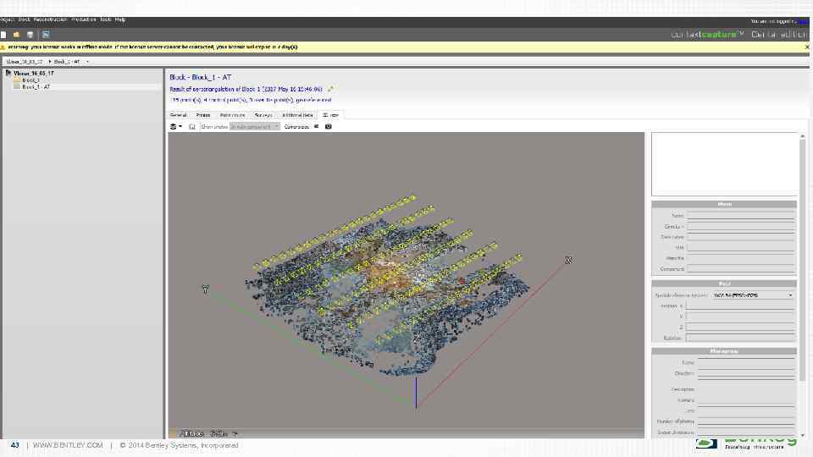Click the edit pencil icon beside block description
The image size is (813, 457).
point(329,89)
